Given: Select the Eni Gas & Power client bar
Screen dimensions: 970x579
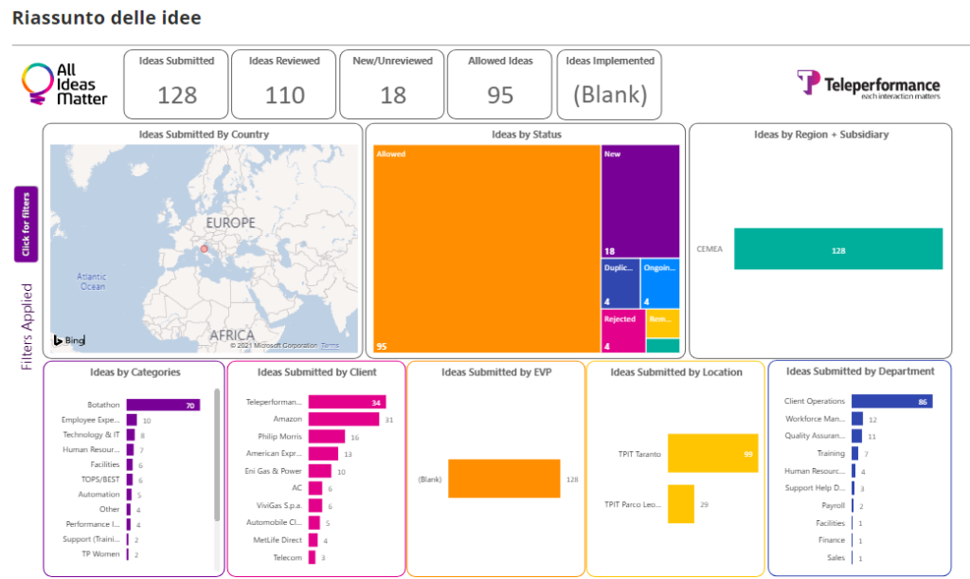Looking at the screenshot, I should click(x=320, y=471).
